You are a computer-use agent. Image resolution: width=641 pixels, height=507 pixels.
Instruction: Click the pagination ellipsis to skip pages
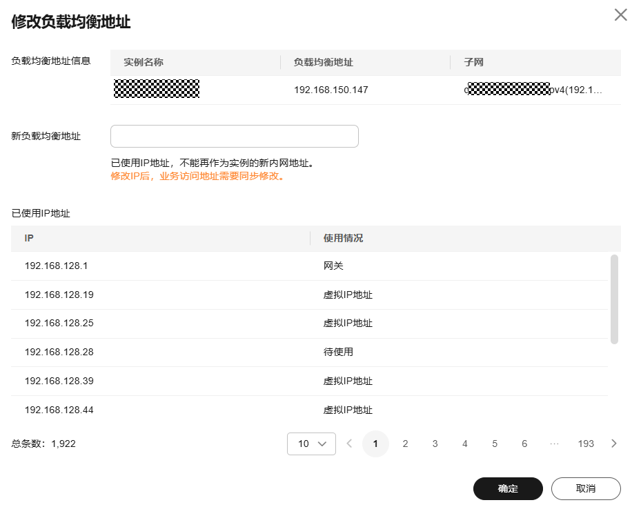click(554, 444)
